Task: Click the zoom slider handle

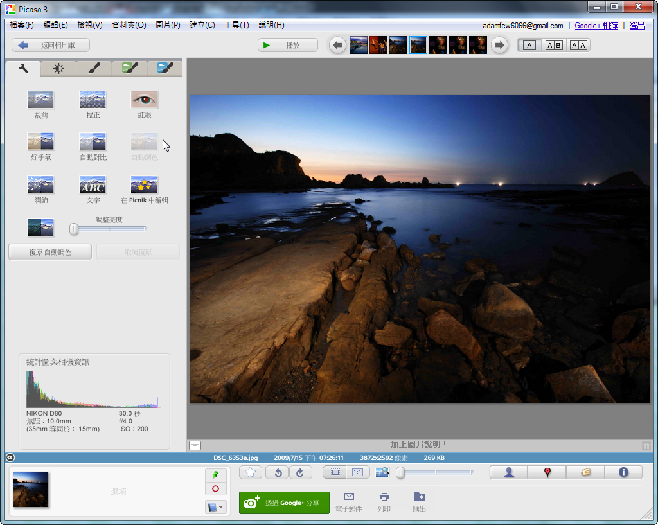Action: pyautogui.click(x=400, y=473)
